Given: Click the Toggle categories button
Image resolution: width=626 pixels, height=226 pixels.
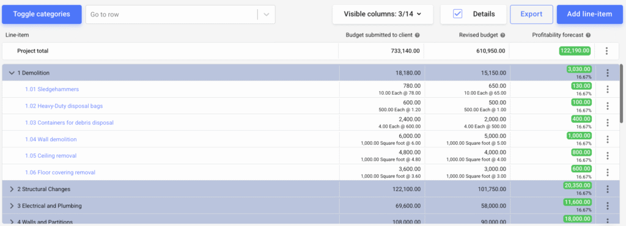Looking at the screenshot, I should 42,14.
